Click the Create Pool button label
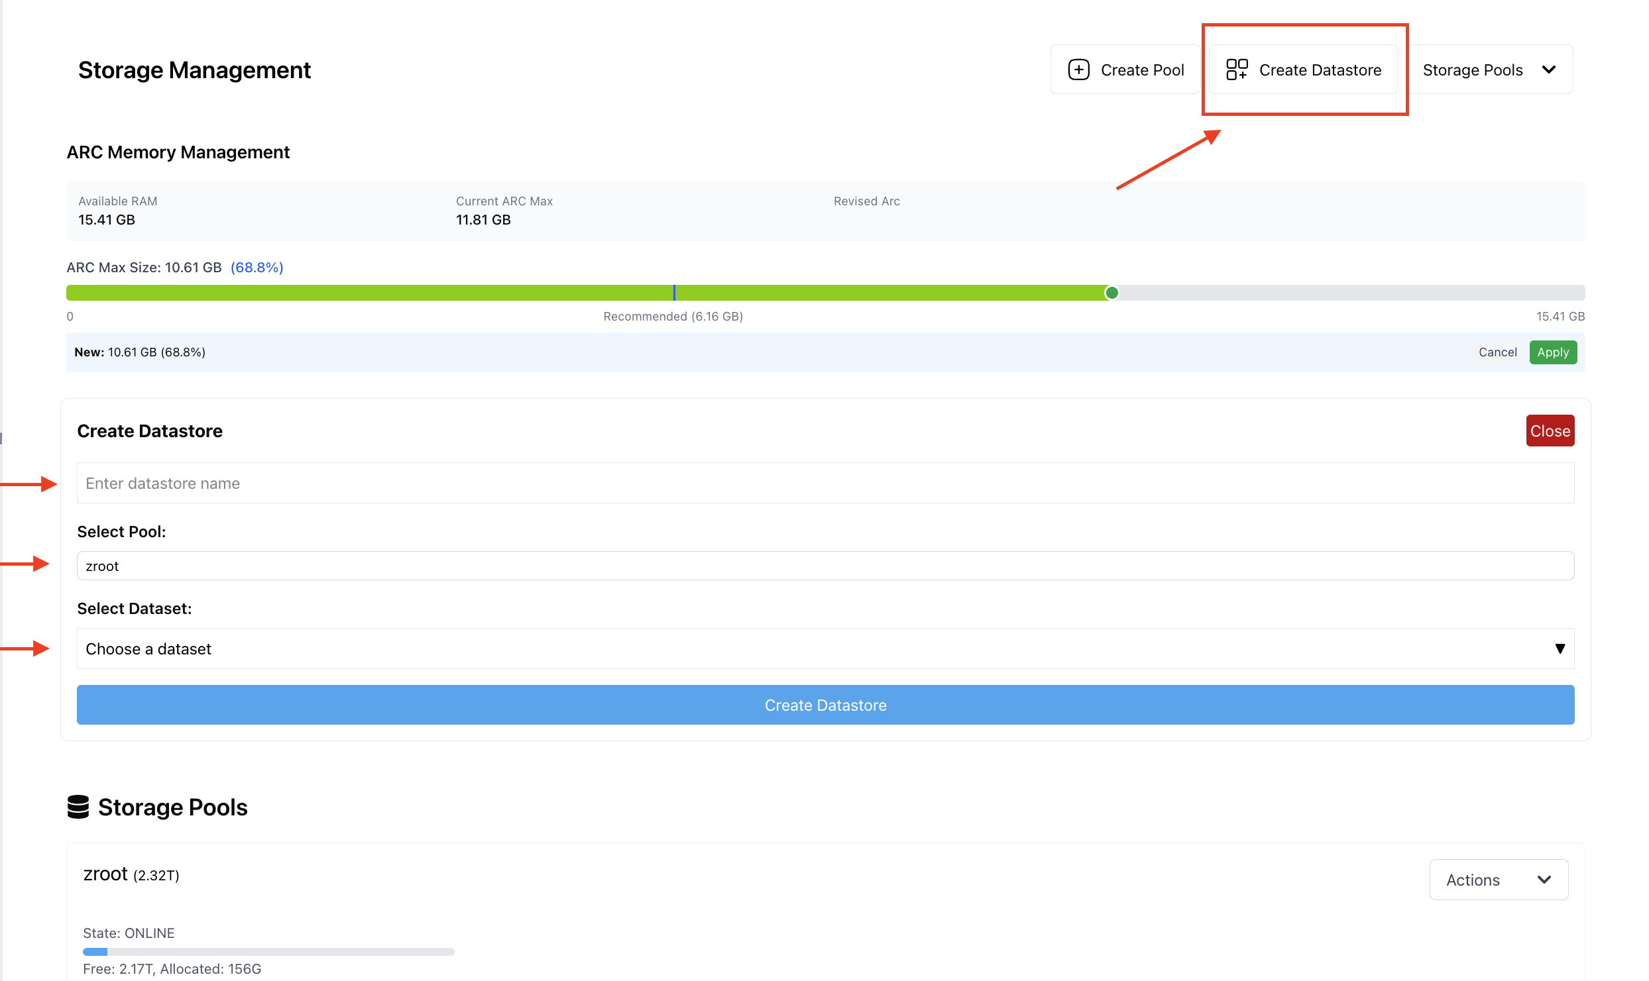This screenshot has height=981, width=1649. 1142,70
